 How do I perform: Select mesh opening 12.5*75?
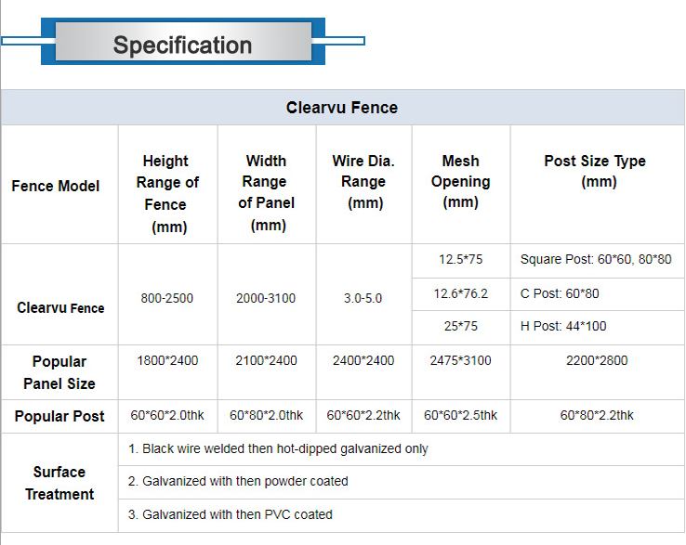(x=461, y=259)
